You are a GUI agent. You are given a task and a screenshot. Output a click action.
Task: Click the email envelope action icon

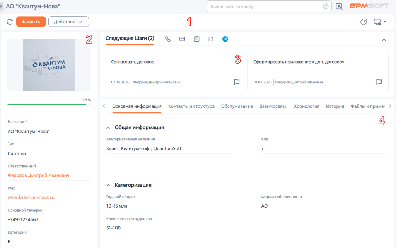click(182, 39)
